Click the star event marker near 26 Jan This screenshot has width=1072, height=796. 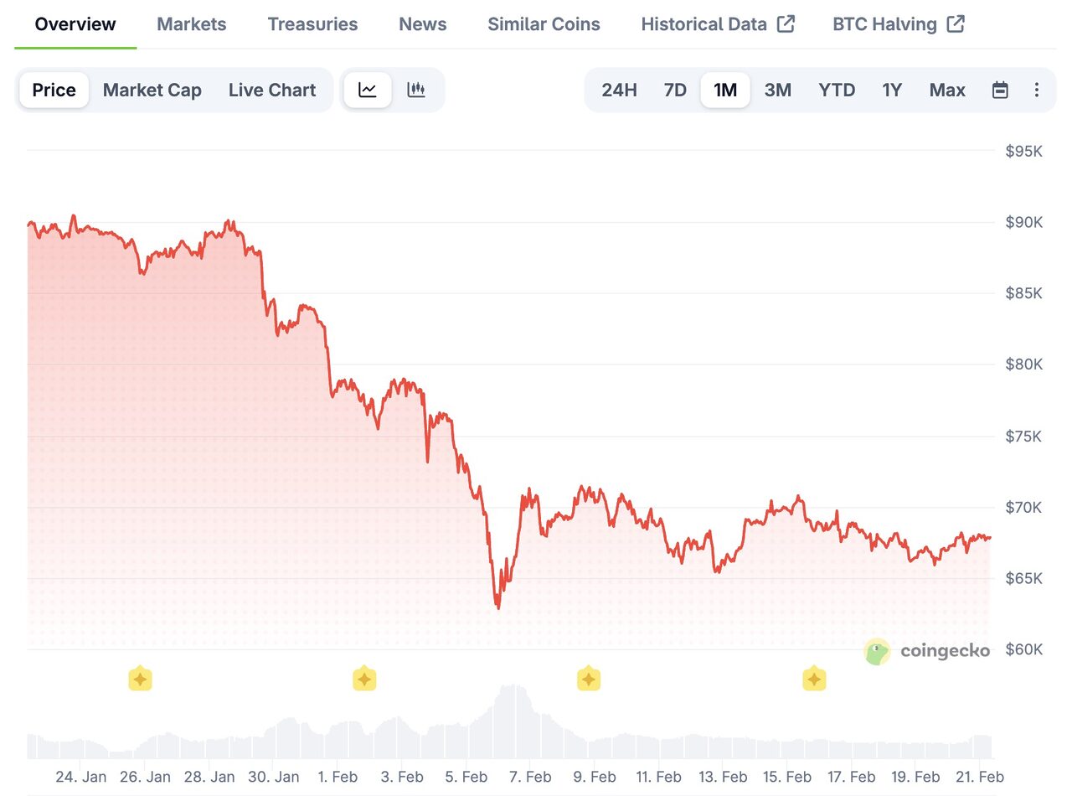pyautogui.click(x=140, y=679)
